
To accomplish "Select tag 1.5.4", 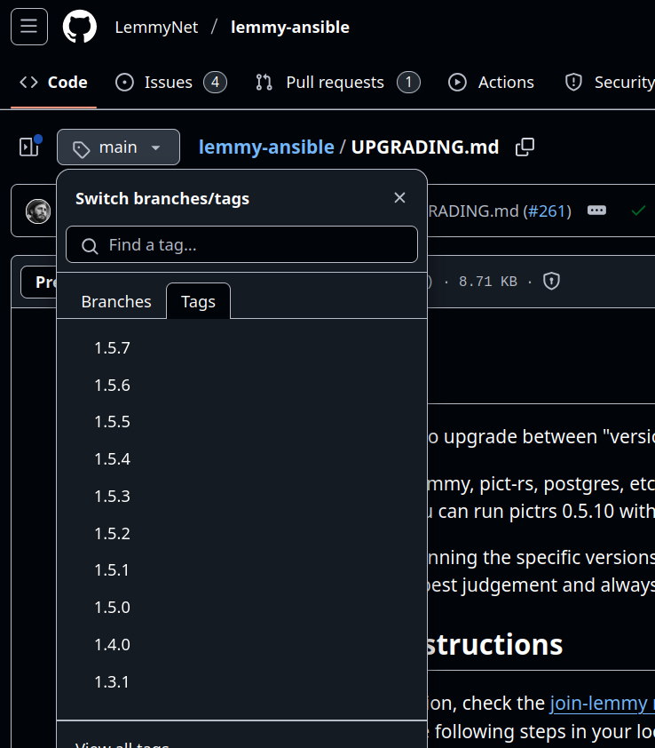I will pyautogui.click(x=241, y=459).
